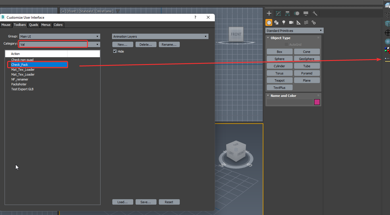The height and width of the screenshot is (215, 390).
Task: Select the Cameras category icon
Action: tap(291, 22)
